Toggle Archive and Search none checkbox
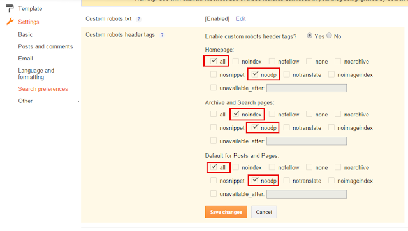The width and height of the screenshot is (408, 231). click(x=309, y=114)
